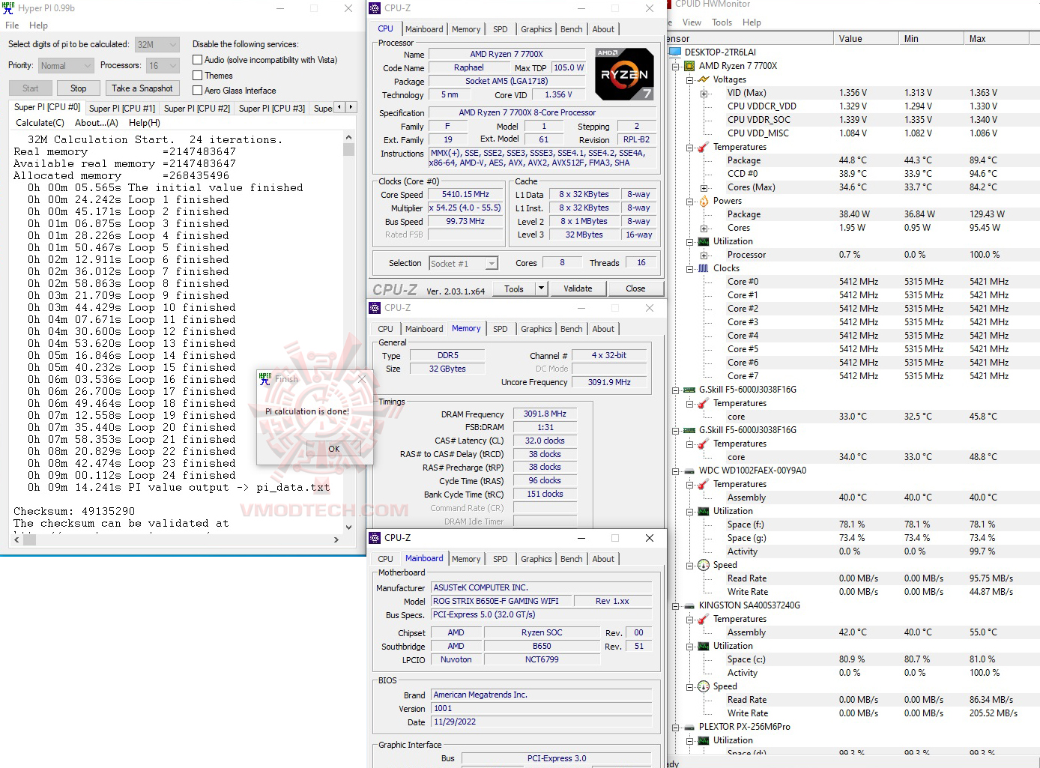This screenshot has width=1040, height=768.
Task: Click the Stop button in Hyper PI
Action: click(x=79, y=88)
